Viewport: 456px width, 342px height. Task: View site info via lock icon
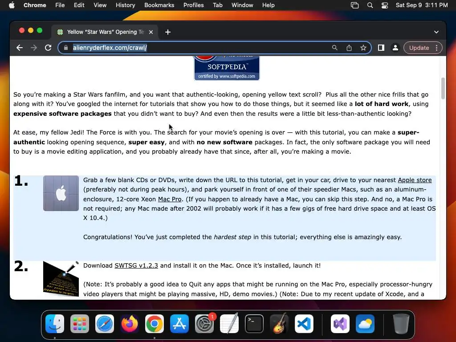click(66, 48)
